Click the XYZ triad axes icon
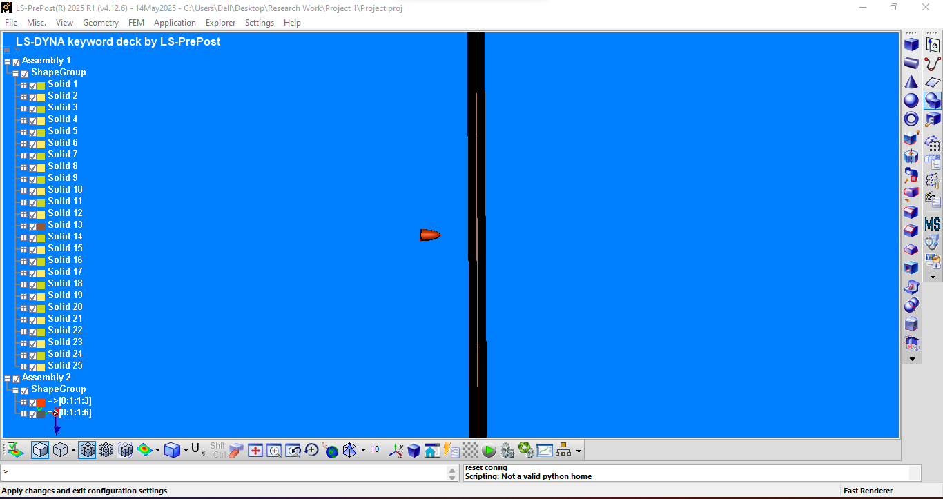Screen dimensions: 943x499 point(396,451)
